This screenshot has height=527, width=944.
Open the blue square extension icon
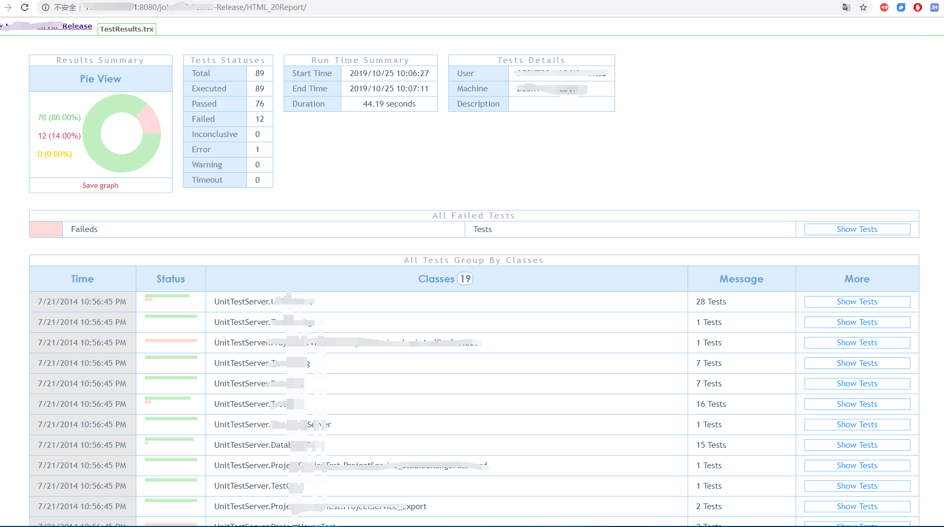pos(901,7)
